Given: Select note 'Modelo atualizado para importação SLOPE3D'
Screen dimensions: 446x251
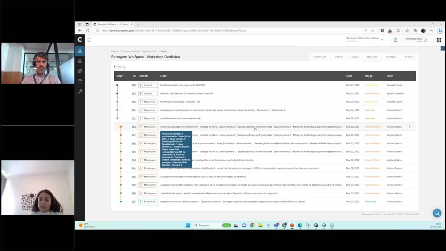Looking at the screenshot, I should (x=183, y=85).
